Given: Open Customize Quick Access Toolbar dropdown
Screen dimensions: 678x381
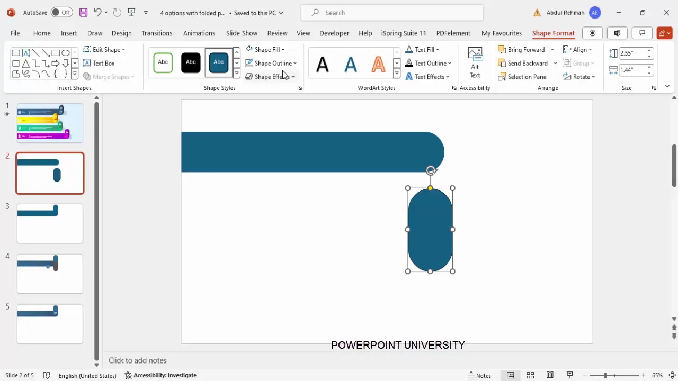Looking at the screenshot, I should point(146,13).
